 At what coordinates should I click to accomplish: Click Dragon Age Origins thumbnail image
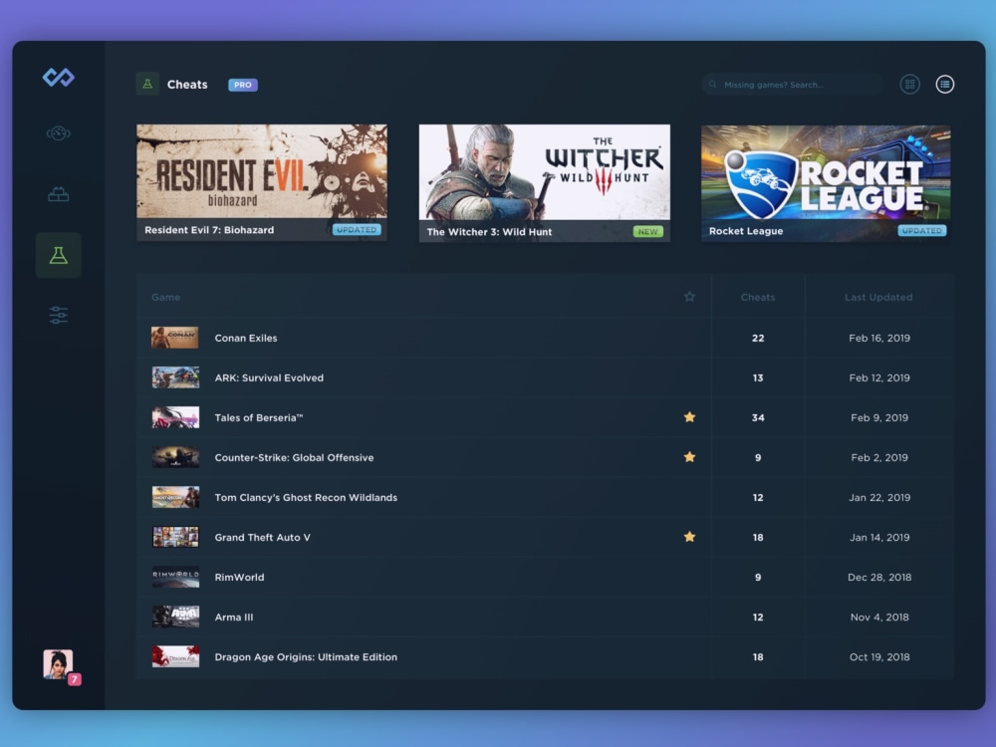coord(175,656)
